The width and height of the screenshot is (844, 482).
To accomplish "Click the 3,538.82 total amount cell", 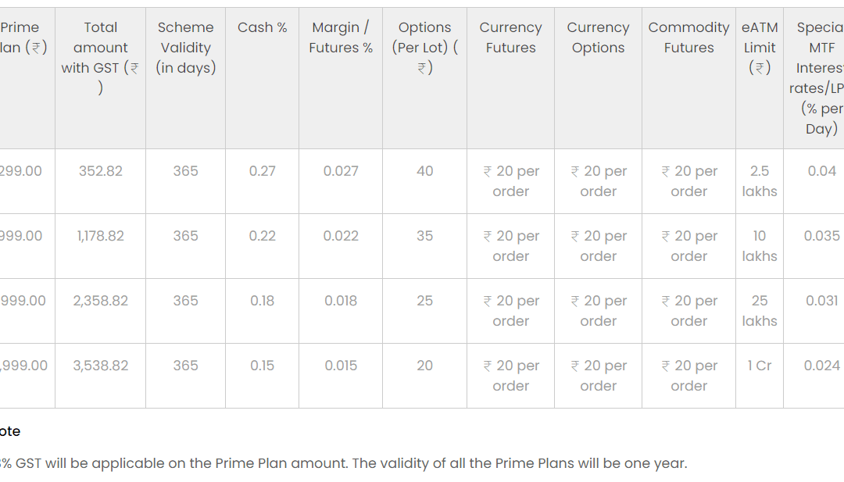I will [x=101, y=366].
